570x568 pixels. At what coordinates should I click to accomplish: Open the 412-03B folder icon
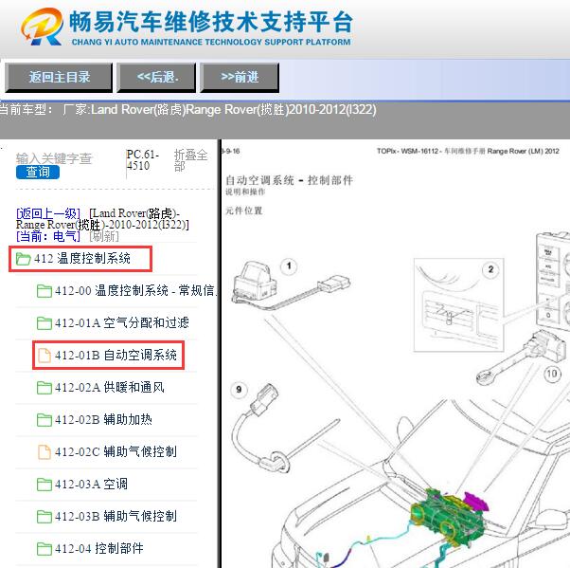tap(45, 516)
